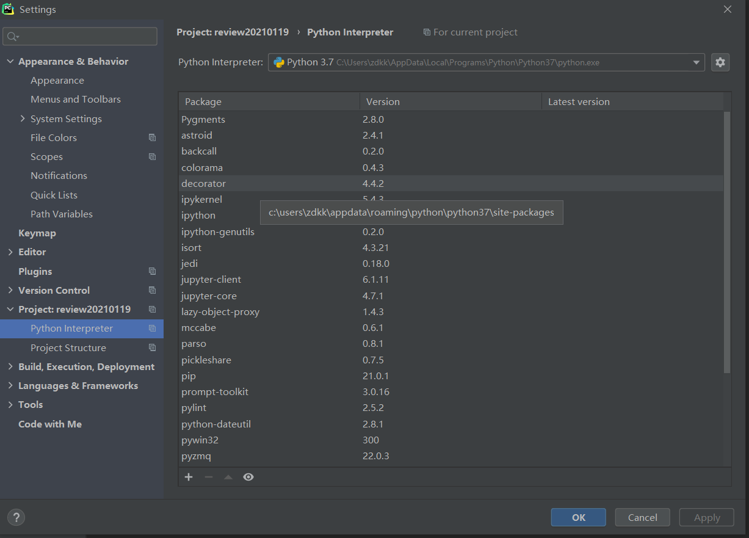Select the astroid package row
This screenshot has width=749, height=538.
pos(451,136)
